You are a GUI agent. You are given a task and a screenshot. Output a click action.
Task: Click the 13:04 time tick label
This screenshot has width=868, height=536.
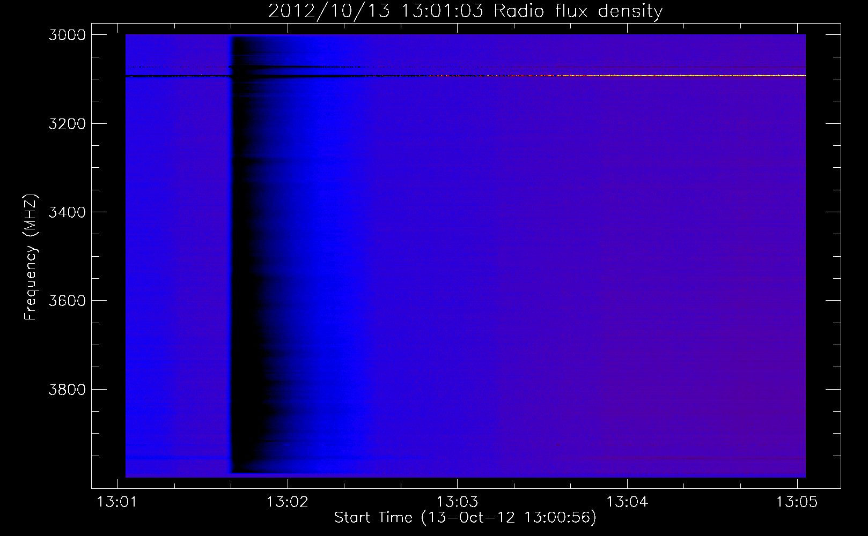627,502
